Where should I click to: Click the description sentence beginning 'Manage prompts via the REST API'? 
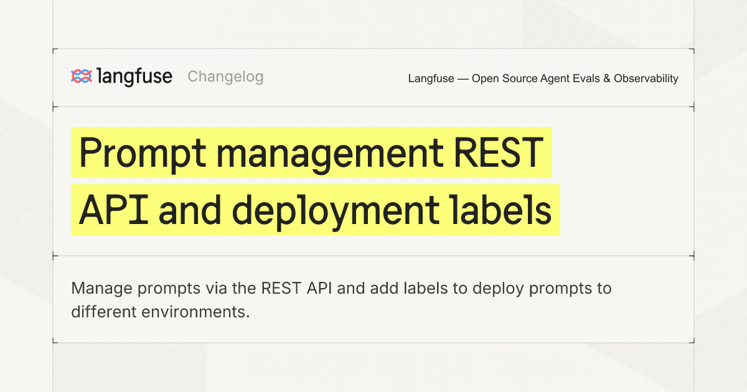coord(342,300)
